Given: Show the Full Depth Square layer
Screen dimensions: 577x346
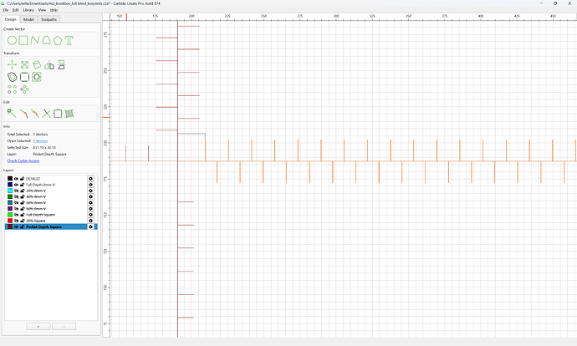Looking at the screenshot, I should [16, 215].
